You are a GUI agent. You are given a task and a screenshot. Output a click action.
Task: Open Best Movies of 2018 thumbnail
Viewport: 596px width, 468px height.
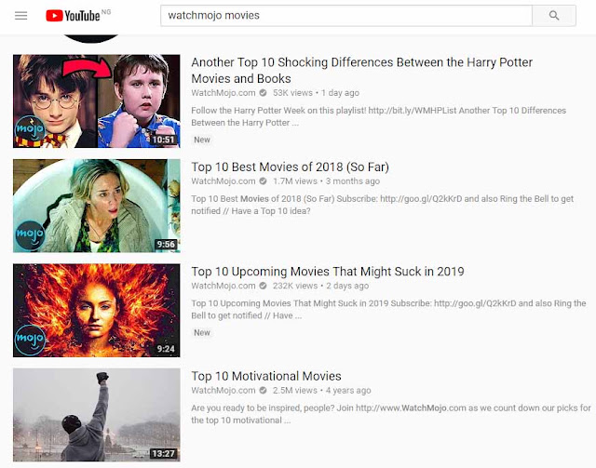pos(97,206)
